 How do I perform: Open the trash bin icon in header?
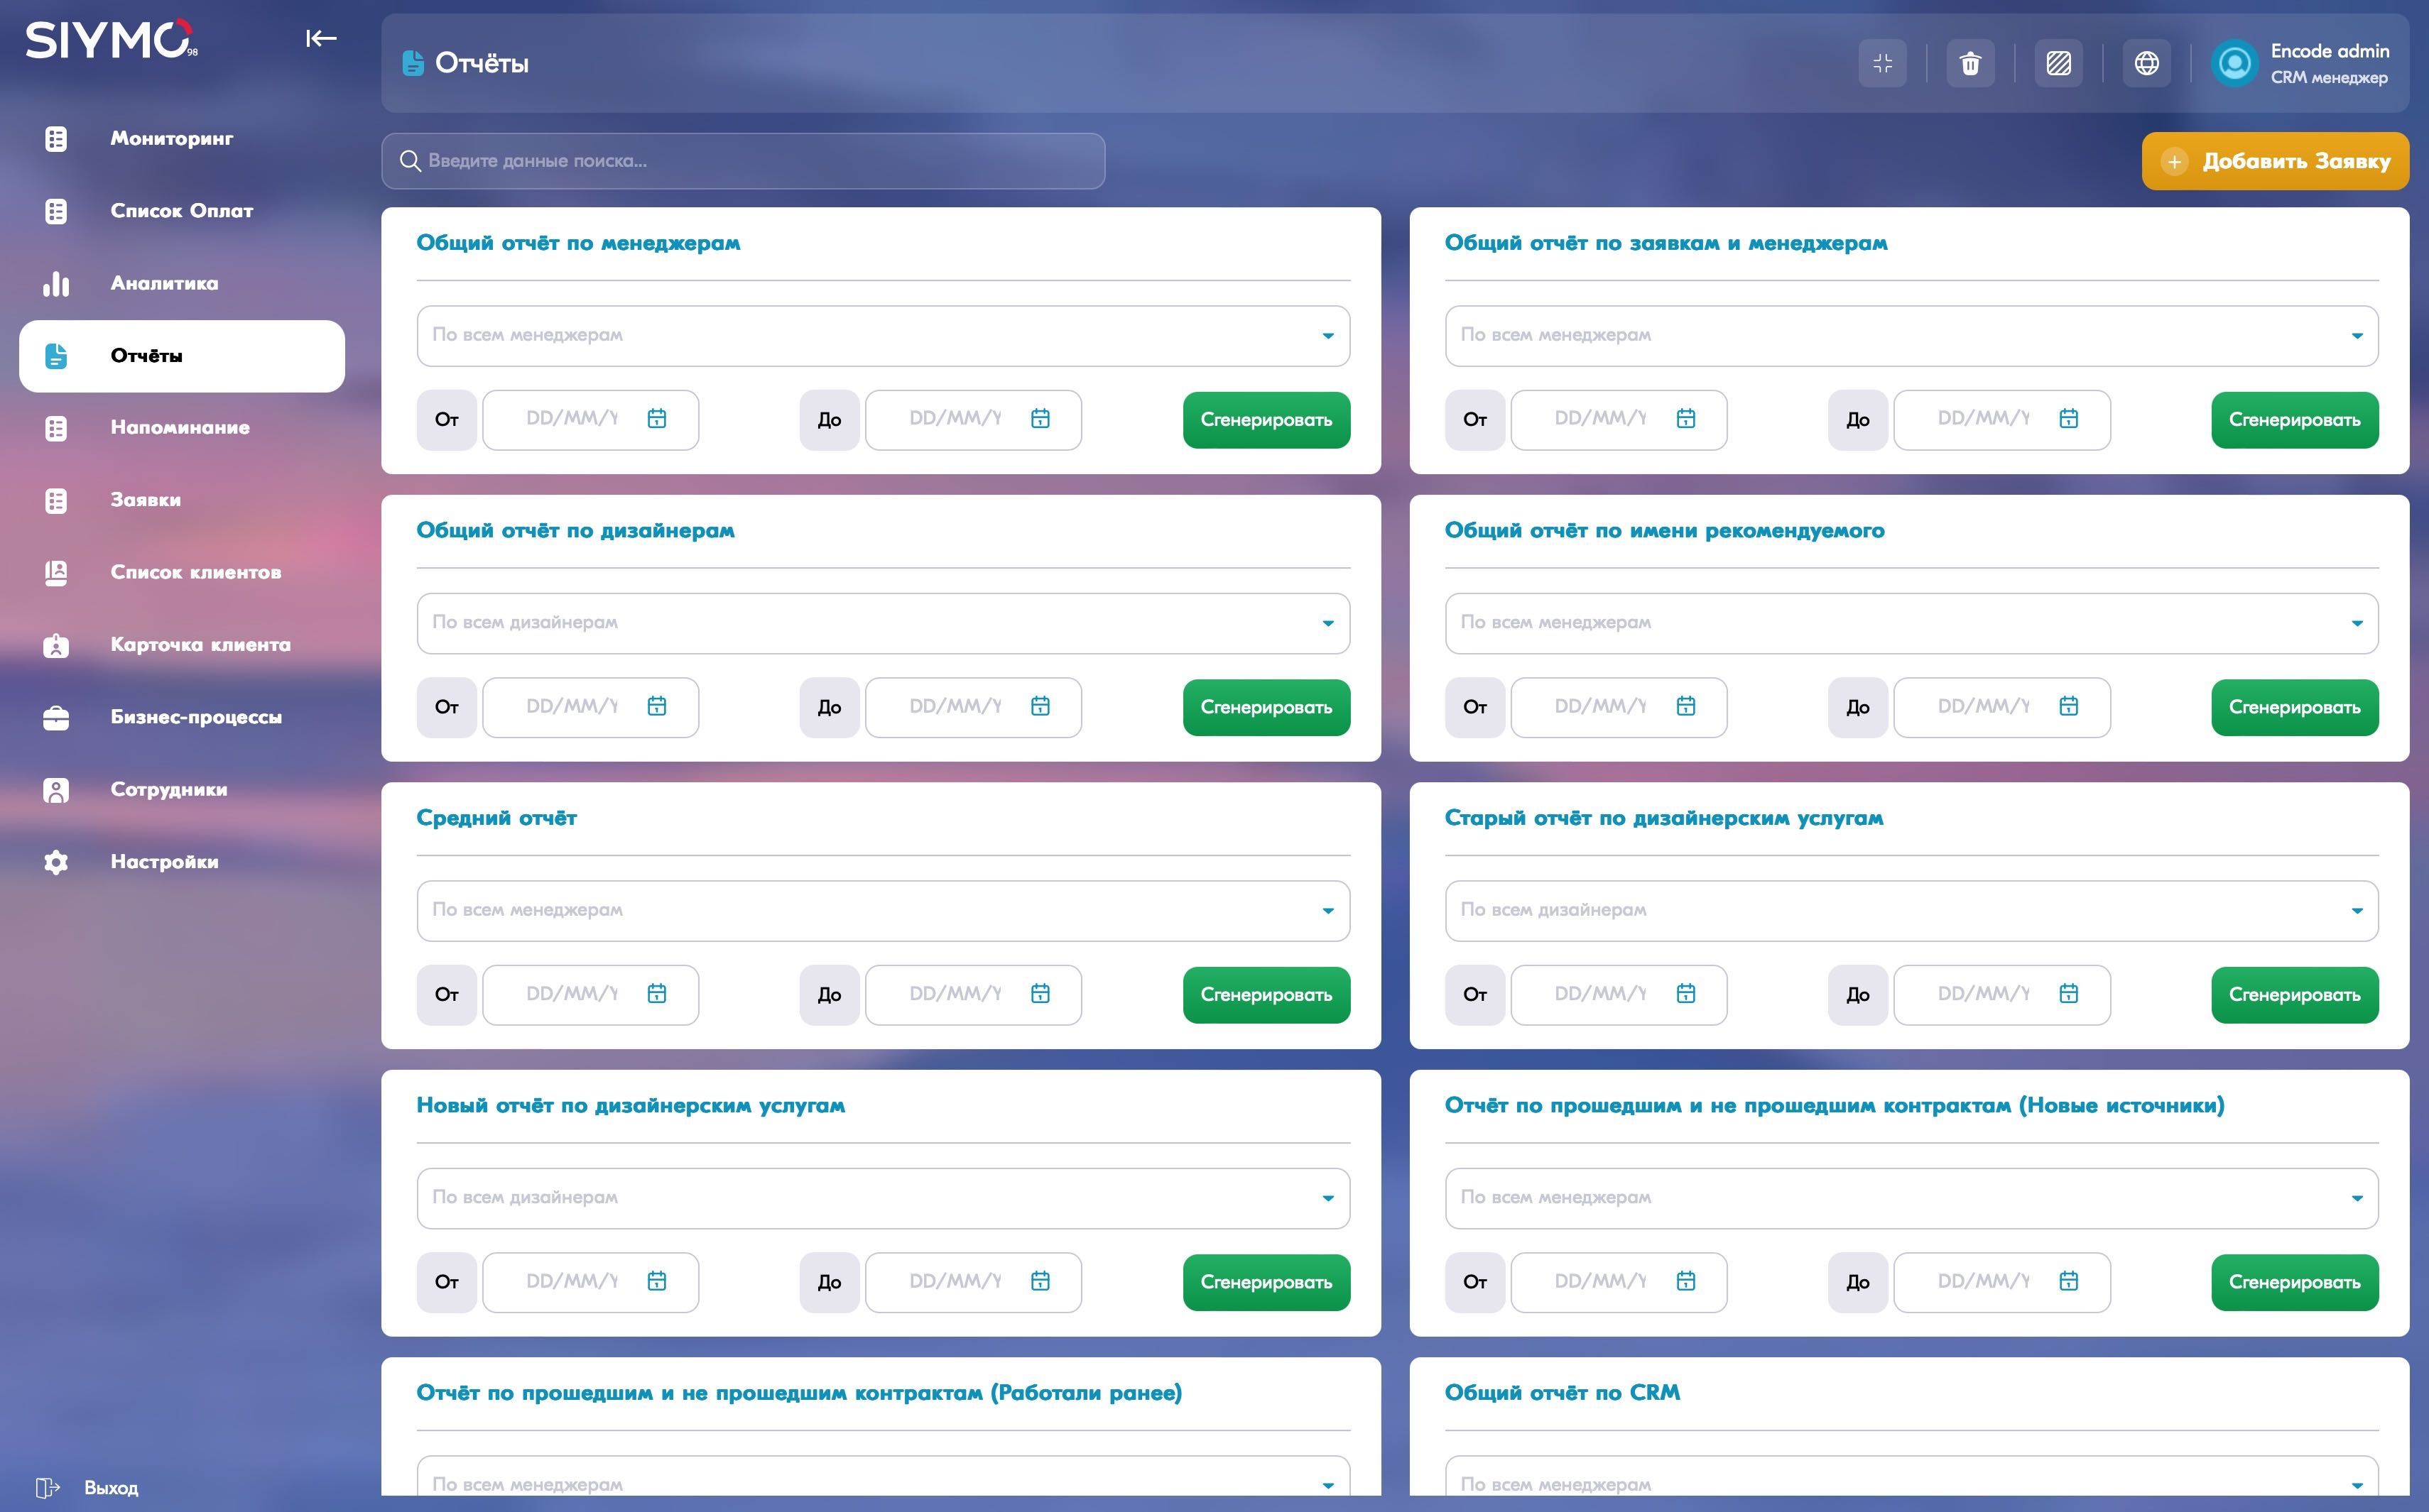1969,63
